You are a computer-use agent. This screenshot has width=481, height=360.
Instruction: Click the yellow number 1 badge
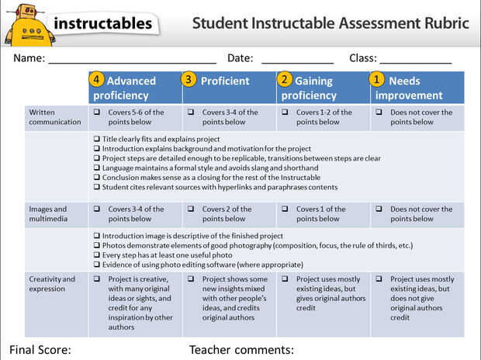tap(377, 79)
